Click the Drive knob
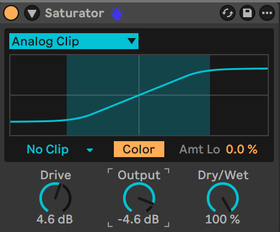This screenshot has width=280, height=232. (55, 198)
